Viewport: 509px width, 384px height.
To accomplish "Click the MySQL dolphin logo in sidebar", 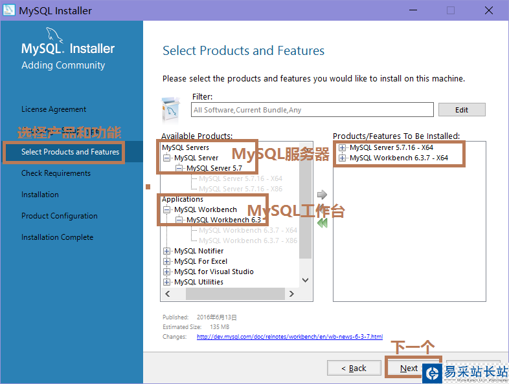I will (x=54, y=35).
